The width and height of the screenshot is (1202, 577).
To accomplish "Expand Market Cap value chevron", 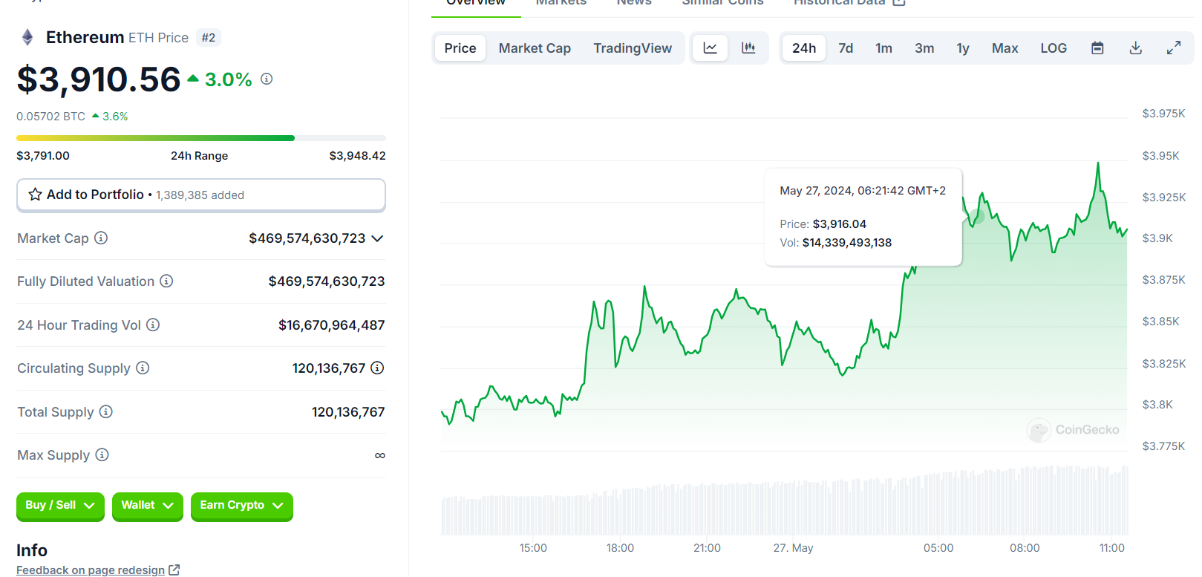I will point(377,238).
